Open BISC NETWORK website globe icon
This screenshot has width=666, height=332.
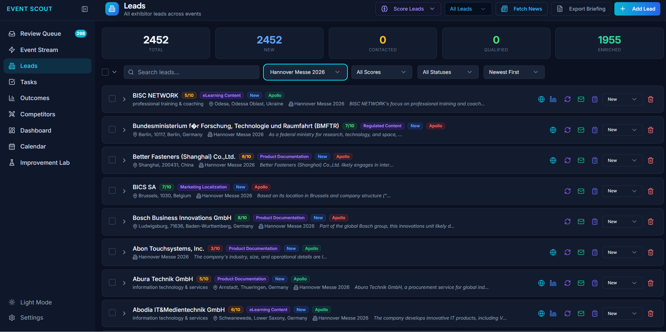(541, 99)
